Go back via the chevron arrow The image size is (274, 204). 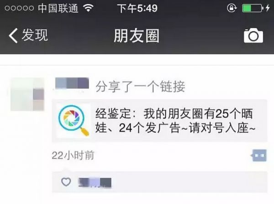coord(13,36)
